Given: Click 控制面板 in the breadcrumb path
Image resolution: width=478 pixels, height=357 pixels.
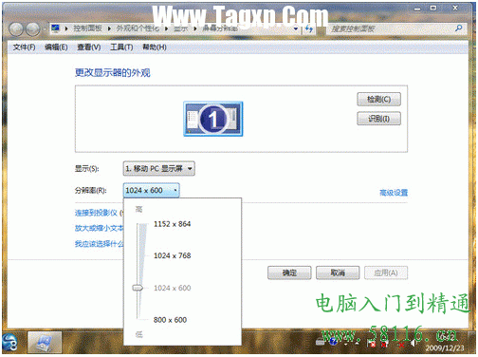Looking at the screenshot, I should [x=87, y=28].
